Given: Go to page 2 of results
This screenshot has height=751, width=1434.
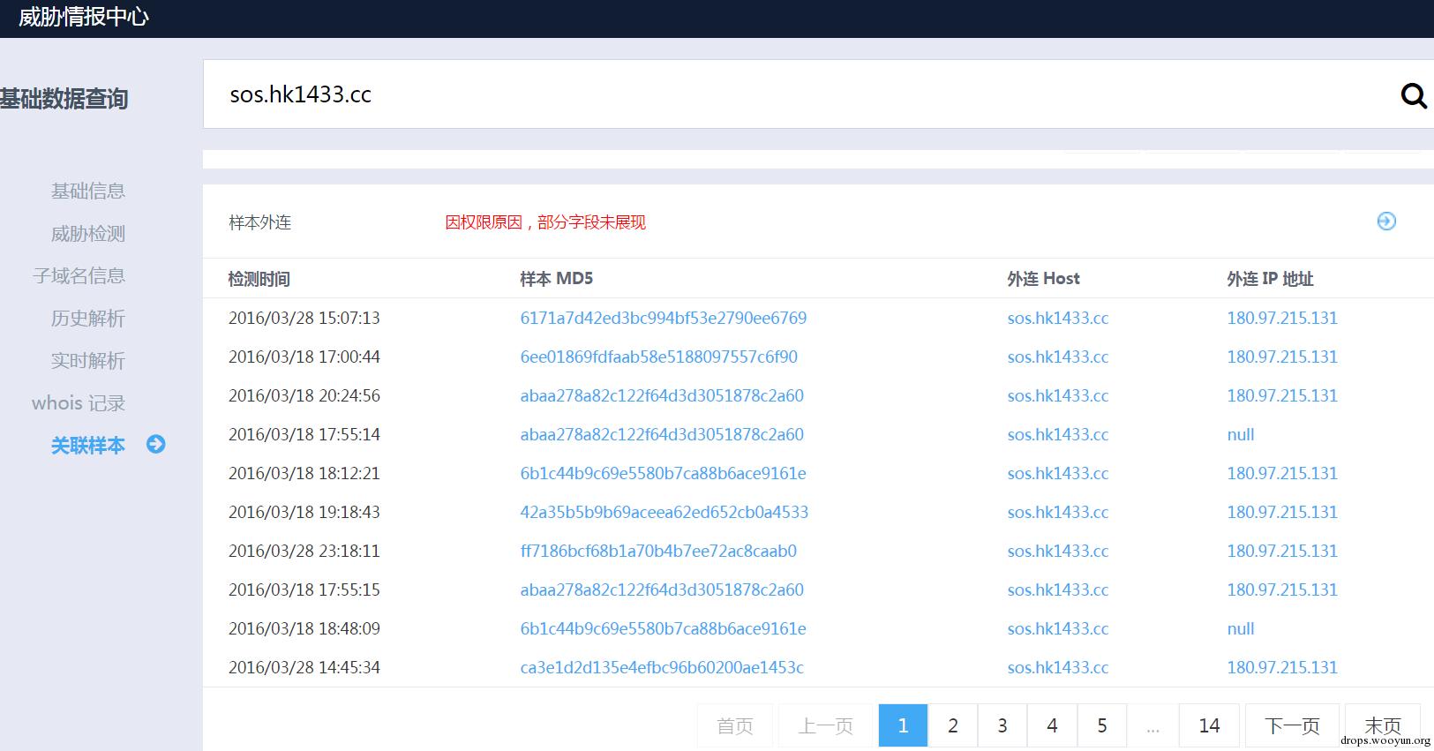Looking at the screenshot, I should point(953,725).
